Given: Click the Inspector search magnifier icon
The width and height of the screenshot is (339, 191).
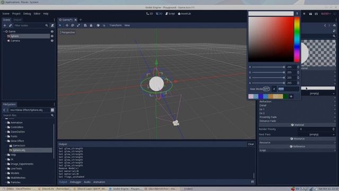Looking at the screenshot, I should pos(334,36).
